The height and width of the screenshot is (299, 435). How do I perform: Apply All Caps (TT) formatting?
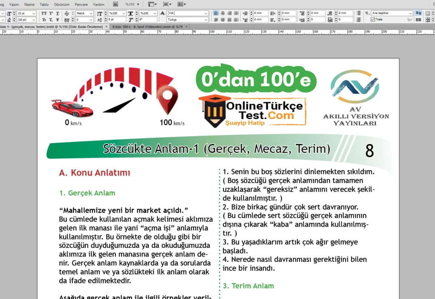(x=44, y=13)
